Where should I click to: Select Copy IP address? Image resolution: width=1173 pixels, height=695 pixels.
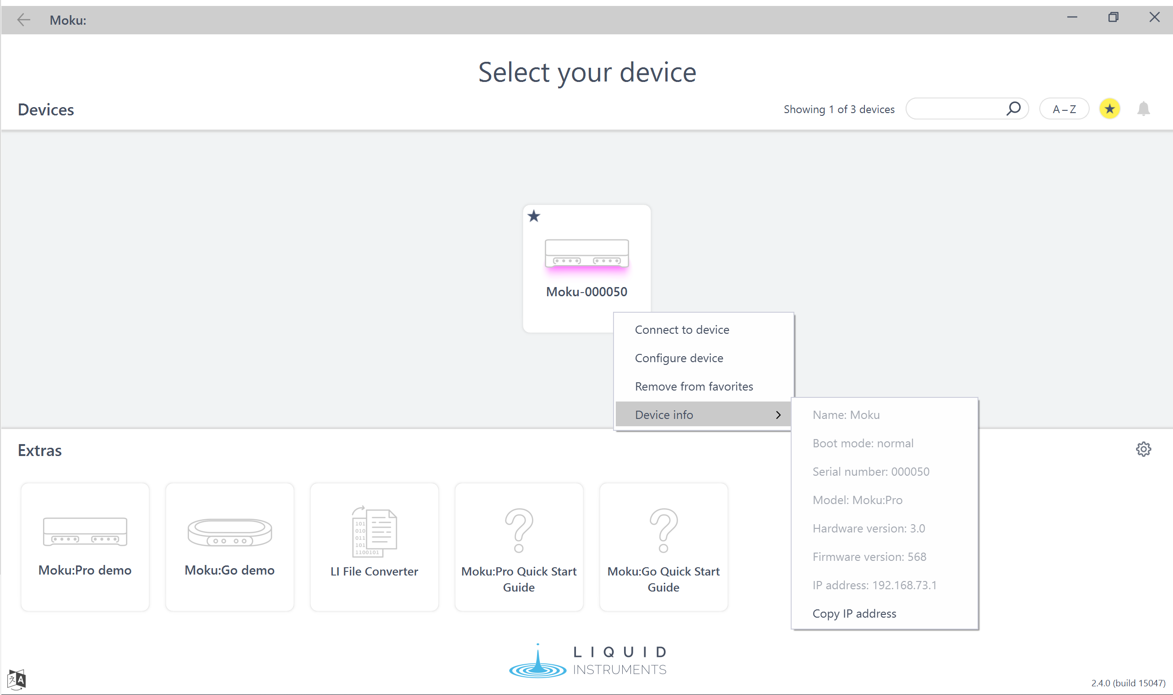pos(885,614)
